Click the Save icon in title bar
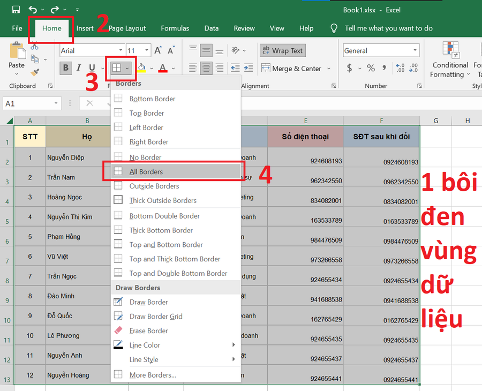The height and width of the screenshot is (391, 482). click(x=16, y=10)
